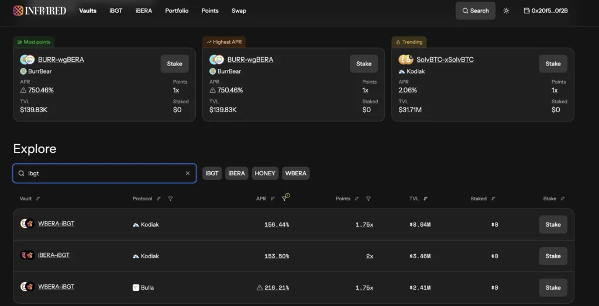Click the 2.06% APR in Trending card

[408, 91]
